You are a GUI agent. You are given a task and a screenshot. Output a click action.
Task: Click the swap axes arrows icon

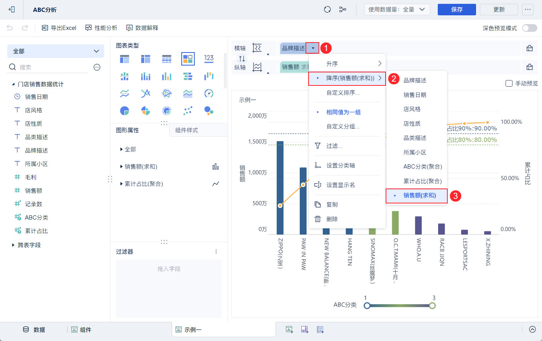pyautogui.click(x=242, y=59)
